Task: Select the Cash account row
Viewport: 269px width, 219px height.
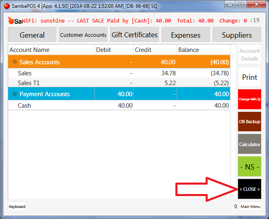Action: pos(119,105)
